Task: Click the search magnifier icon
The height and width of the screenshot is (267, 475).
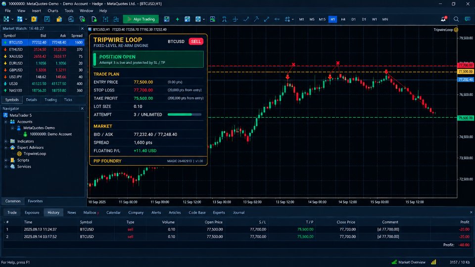Action: click(x=456, y=19)
